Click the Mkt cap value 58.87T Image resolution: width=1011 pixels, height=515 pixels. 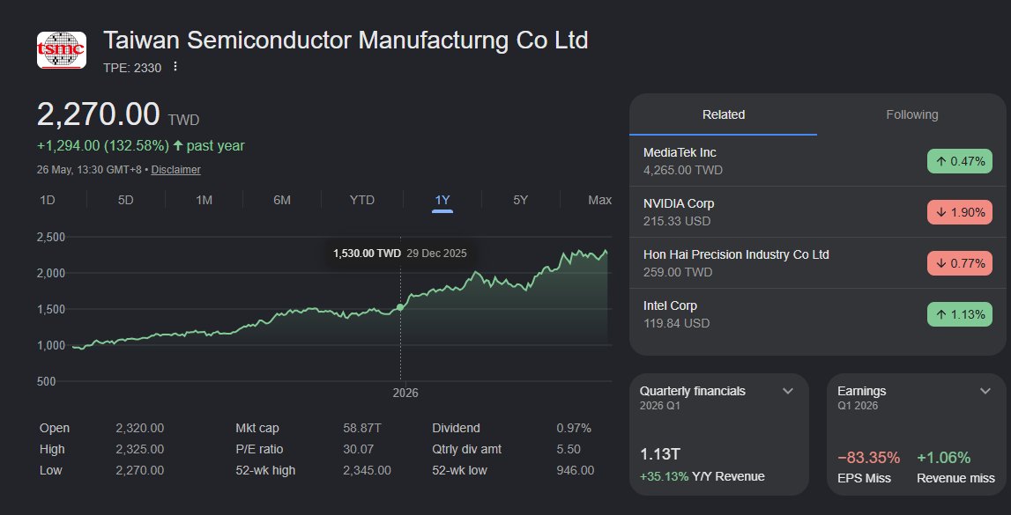pos(362,428)
